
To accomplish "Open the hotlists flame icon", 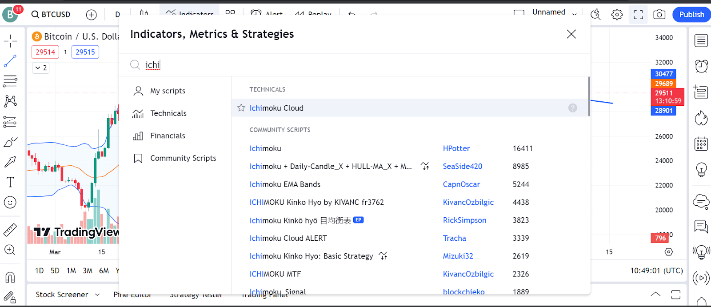I will (701, 118).
